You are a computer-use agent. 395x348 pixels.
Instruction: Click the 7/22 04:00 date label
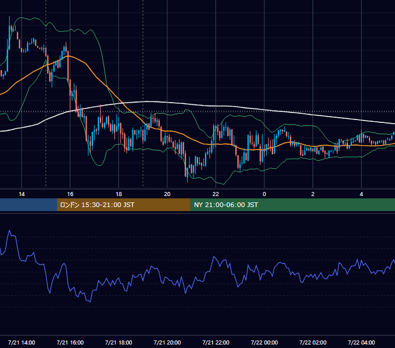[x=361, y=342]
